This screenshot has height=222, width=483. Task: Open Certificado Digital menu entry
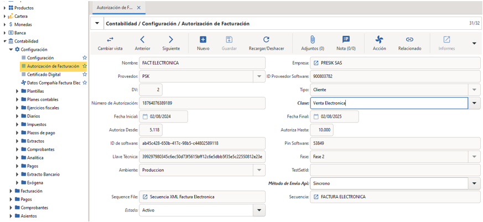pyautogui.click(x=44, y=75)
